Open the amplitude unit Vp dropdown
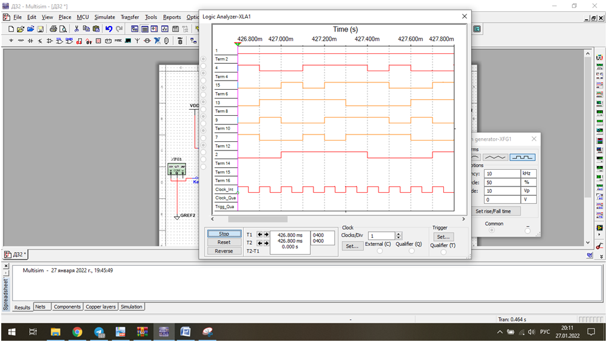The width and height of the screenshot is (607, 342). click(x=528, y=191)
